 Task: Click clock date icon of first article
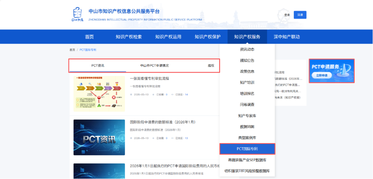[131, 94]
